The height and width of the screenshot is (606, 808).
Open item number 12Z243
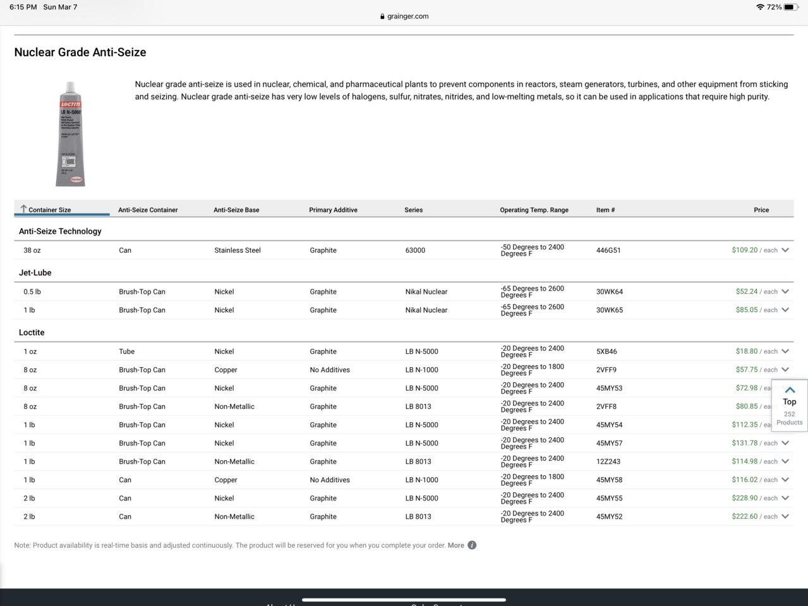pyautogui.click(x=608, y=461)
